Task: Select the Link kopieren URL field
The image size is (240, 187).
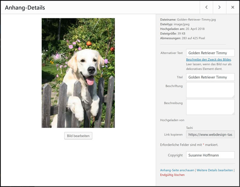Action: 210,134
